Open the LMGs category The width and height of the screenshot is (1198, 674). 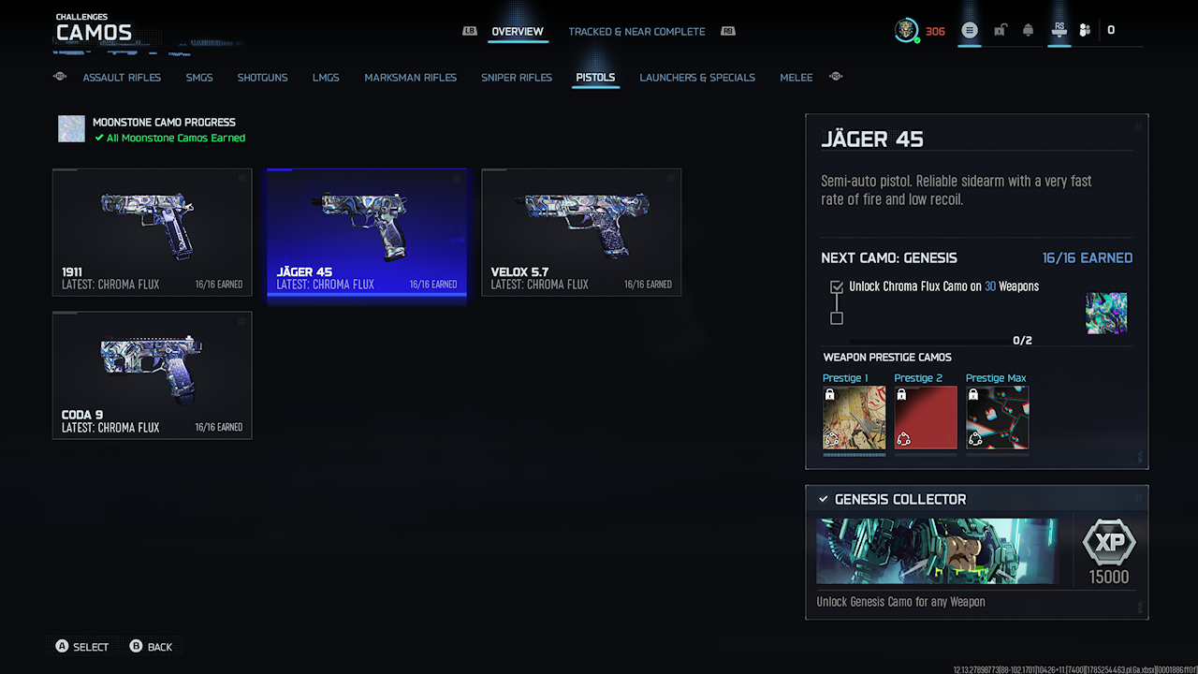point(326,78)
